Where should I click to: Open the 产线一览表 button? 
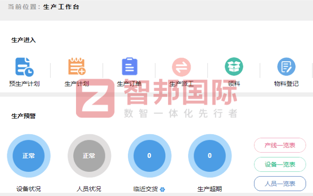click(x=280, y=145)
